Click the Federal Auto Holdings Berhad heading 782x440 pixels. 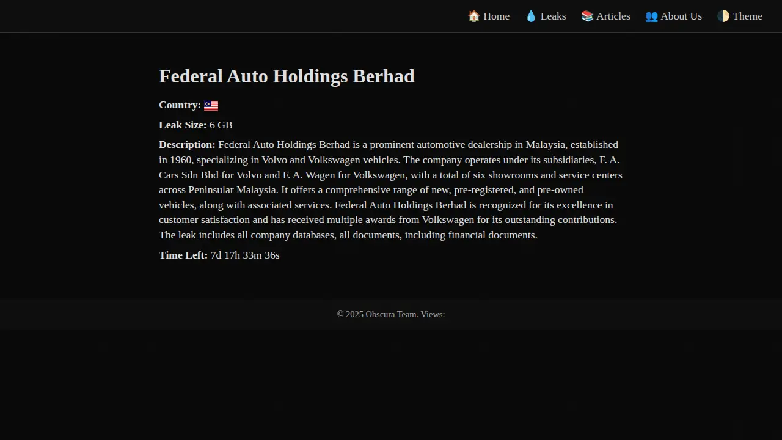(x=287, y=76)
